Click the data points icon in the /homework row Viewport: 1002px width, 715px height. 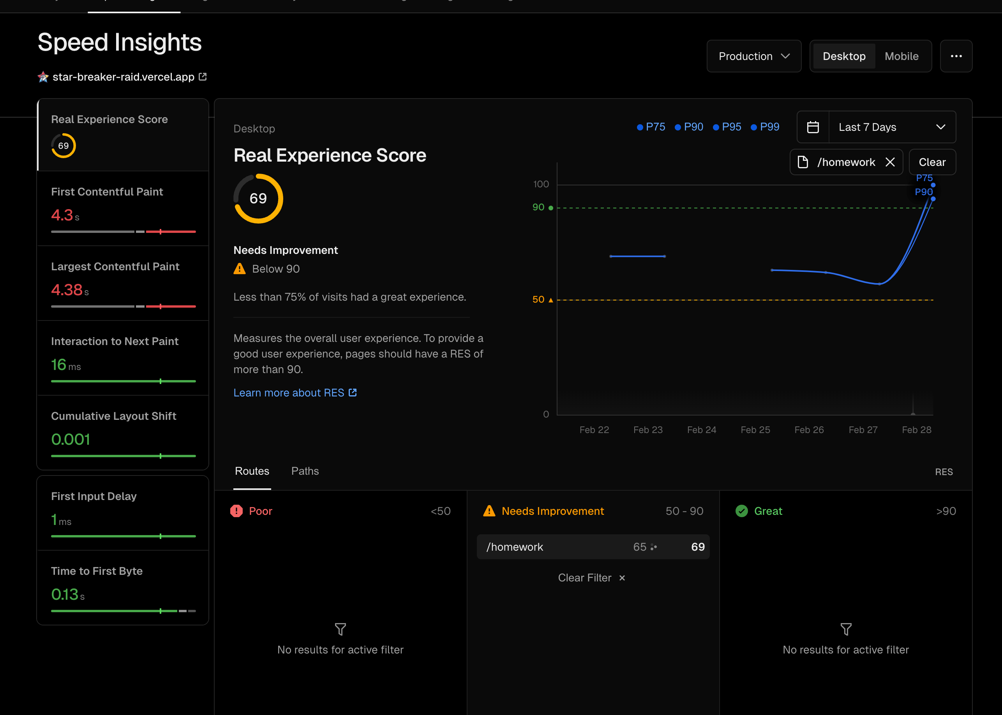pos(654,547)
